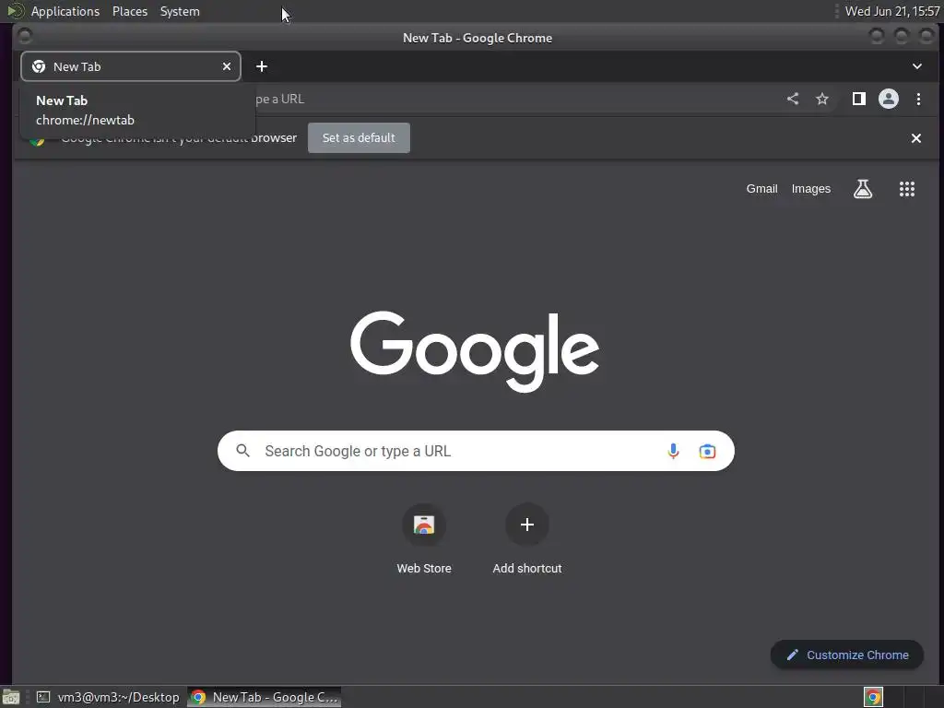This screenshot has height=708, width=944.
Task: Open the Google apps grid
Action: point(907,189)
